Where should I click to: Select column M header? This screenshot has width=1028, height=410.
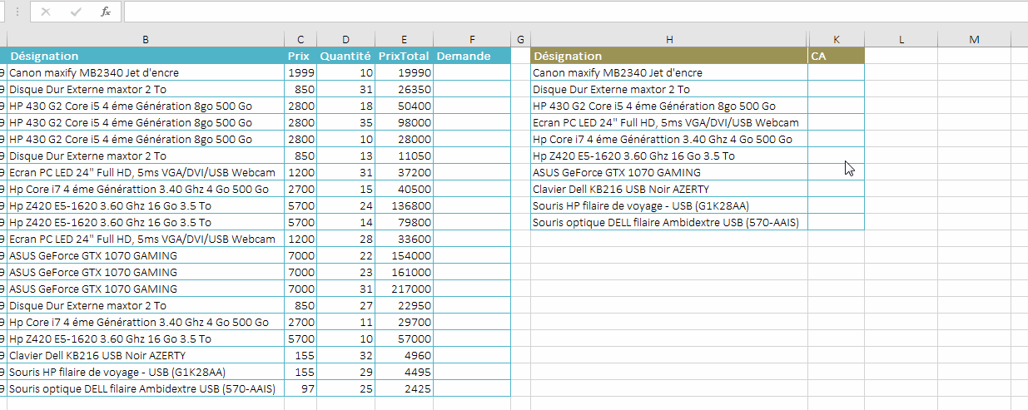tap(975, 39)
